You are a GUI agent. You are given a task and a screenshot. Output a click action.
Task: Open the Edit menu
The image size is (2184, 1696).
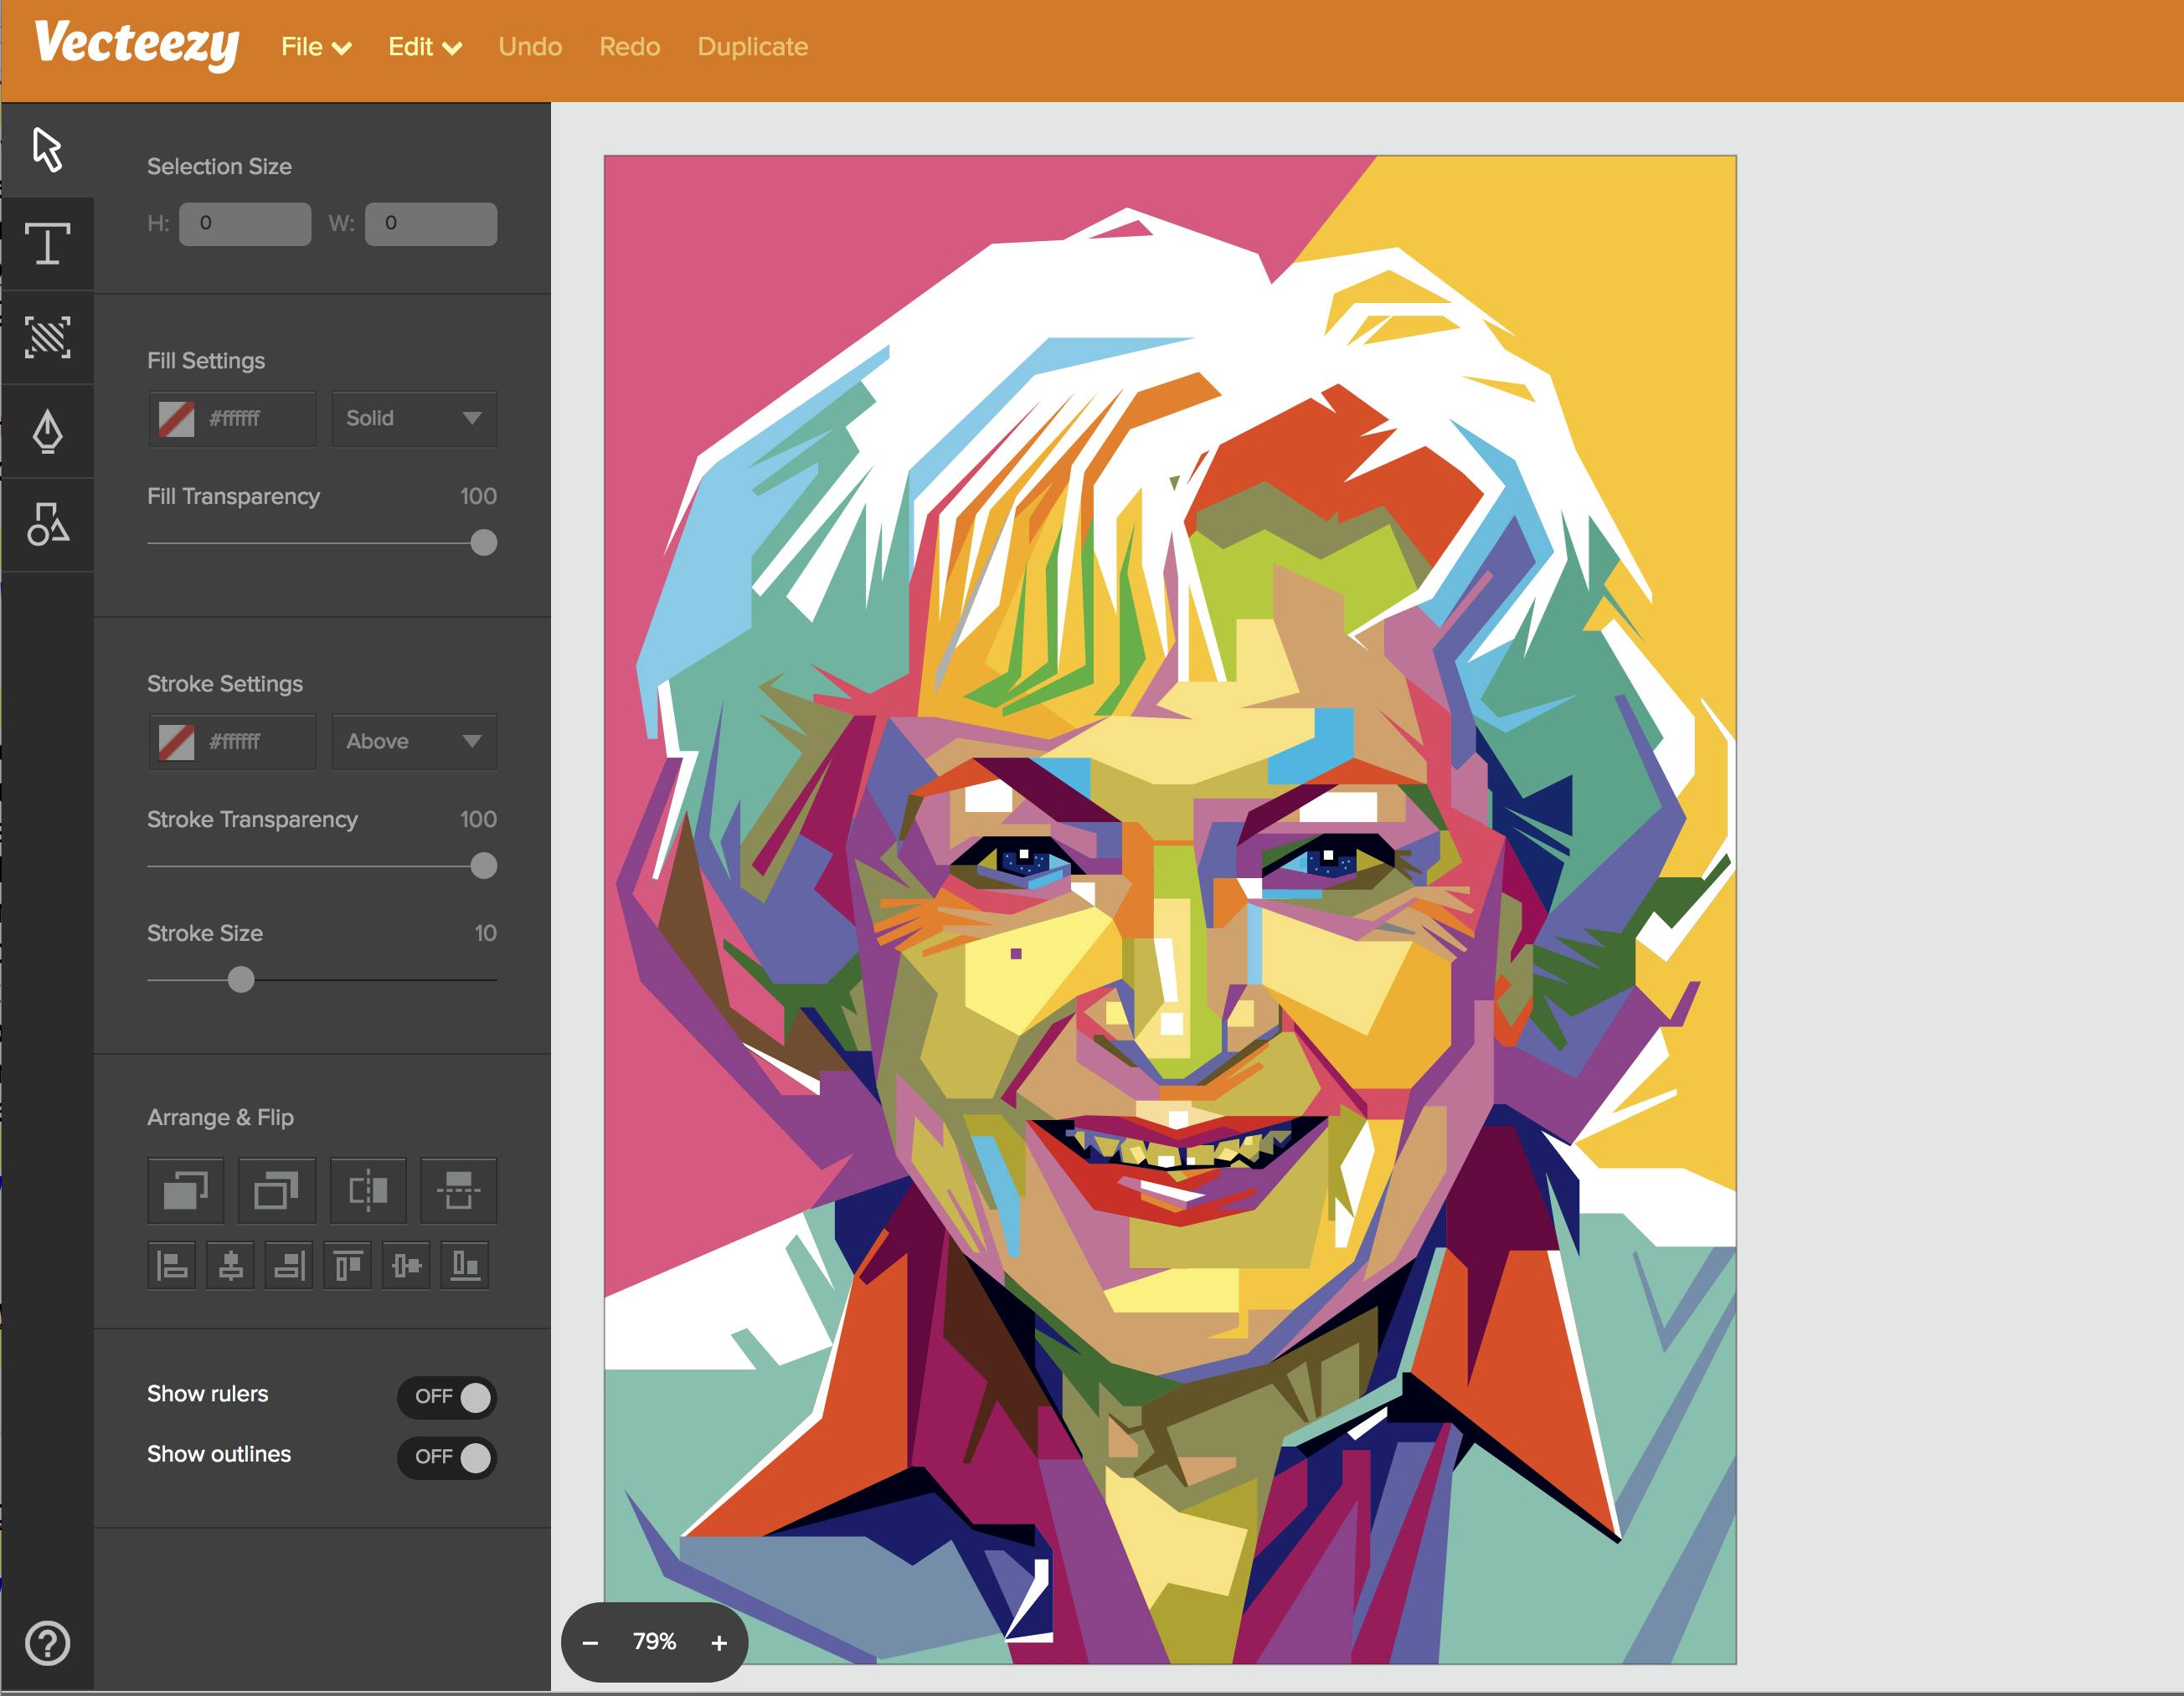tap(424, 47)
